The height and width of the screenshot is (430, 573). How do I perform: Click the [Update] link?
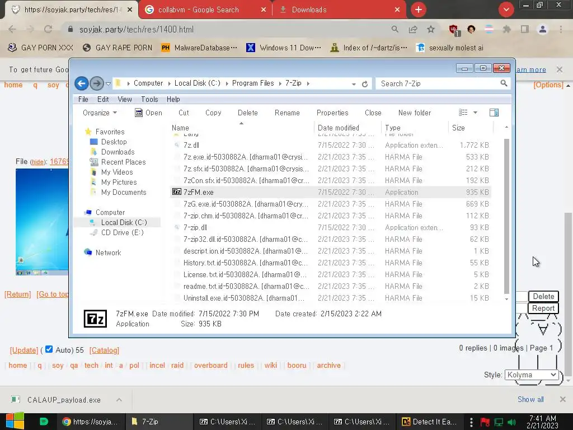click(24, 350)
